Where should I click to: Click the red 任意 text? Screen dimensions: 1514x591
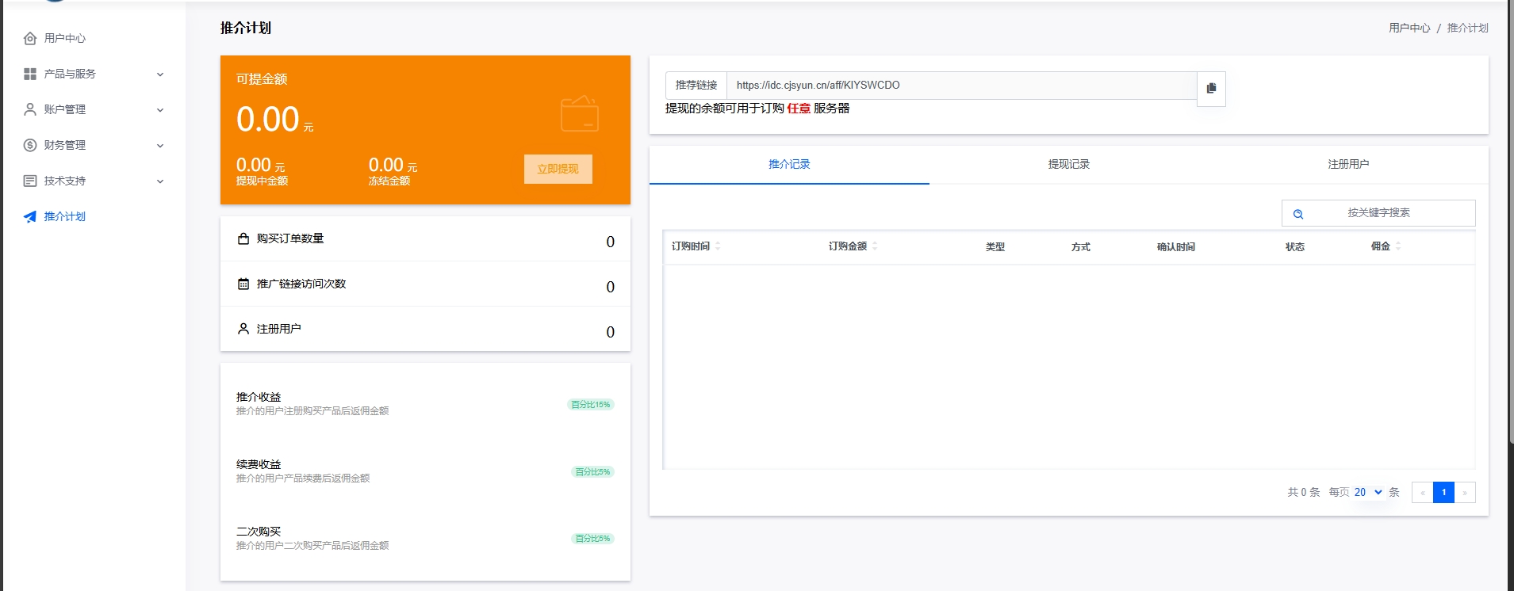(x=799, y=109)
